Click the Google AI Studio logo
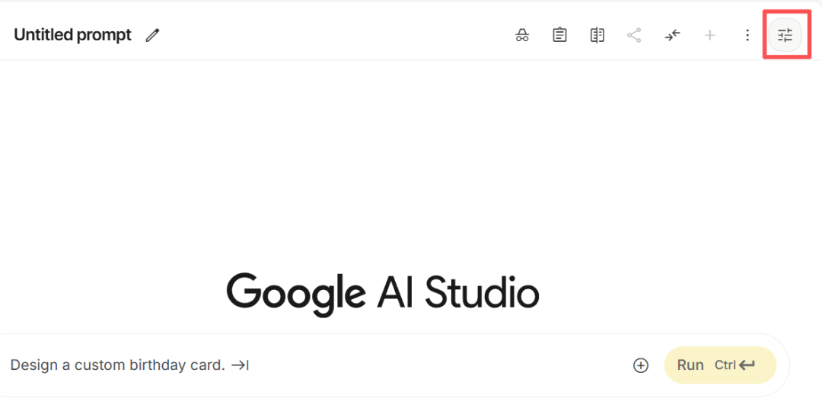Viewport: 822px width, 411px height. pos(383,292)
